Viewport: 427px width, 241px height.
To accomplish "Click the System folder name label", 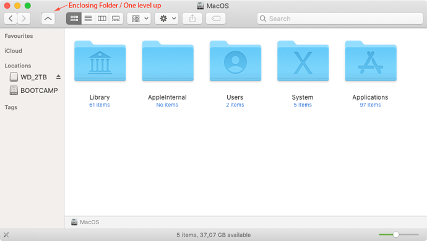I will 303,97.
